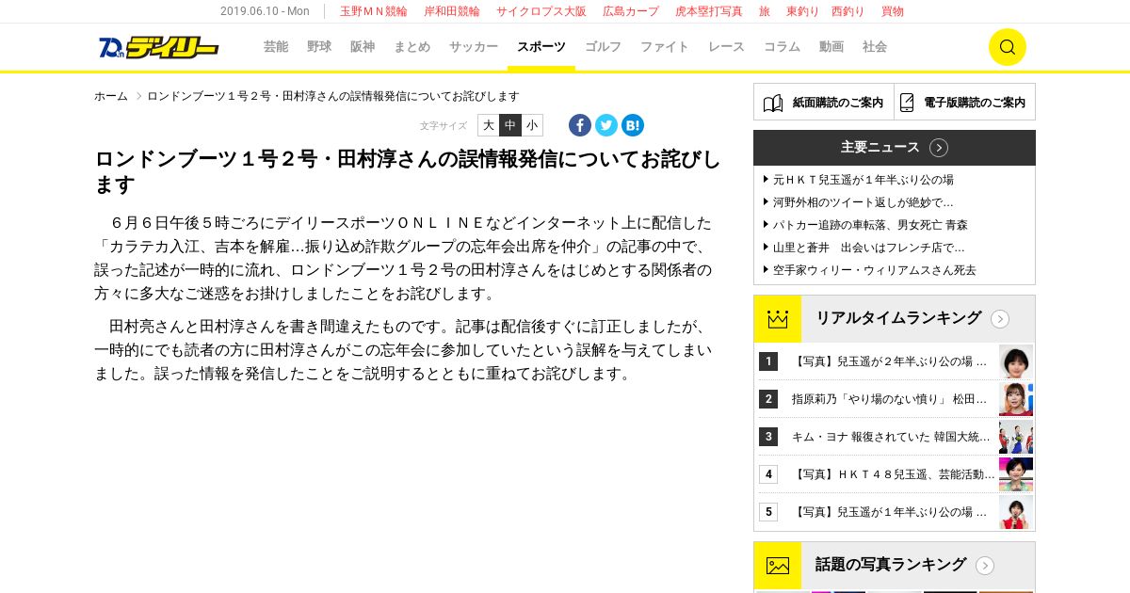Open the 動画 navigation tab

tap(831, 47)
